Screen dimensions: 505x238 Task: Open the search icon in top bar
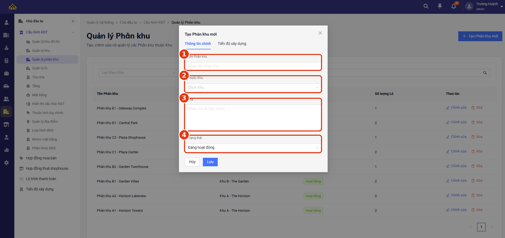pyautogui.click(x=426, y=6)
